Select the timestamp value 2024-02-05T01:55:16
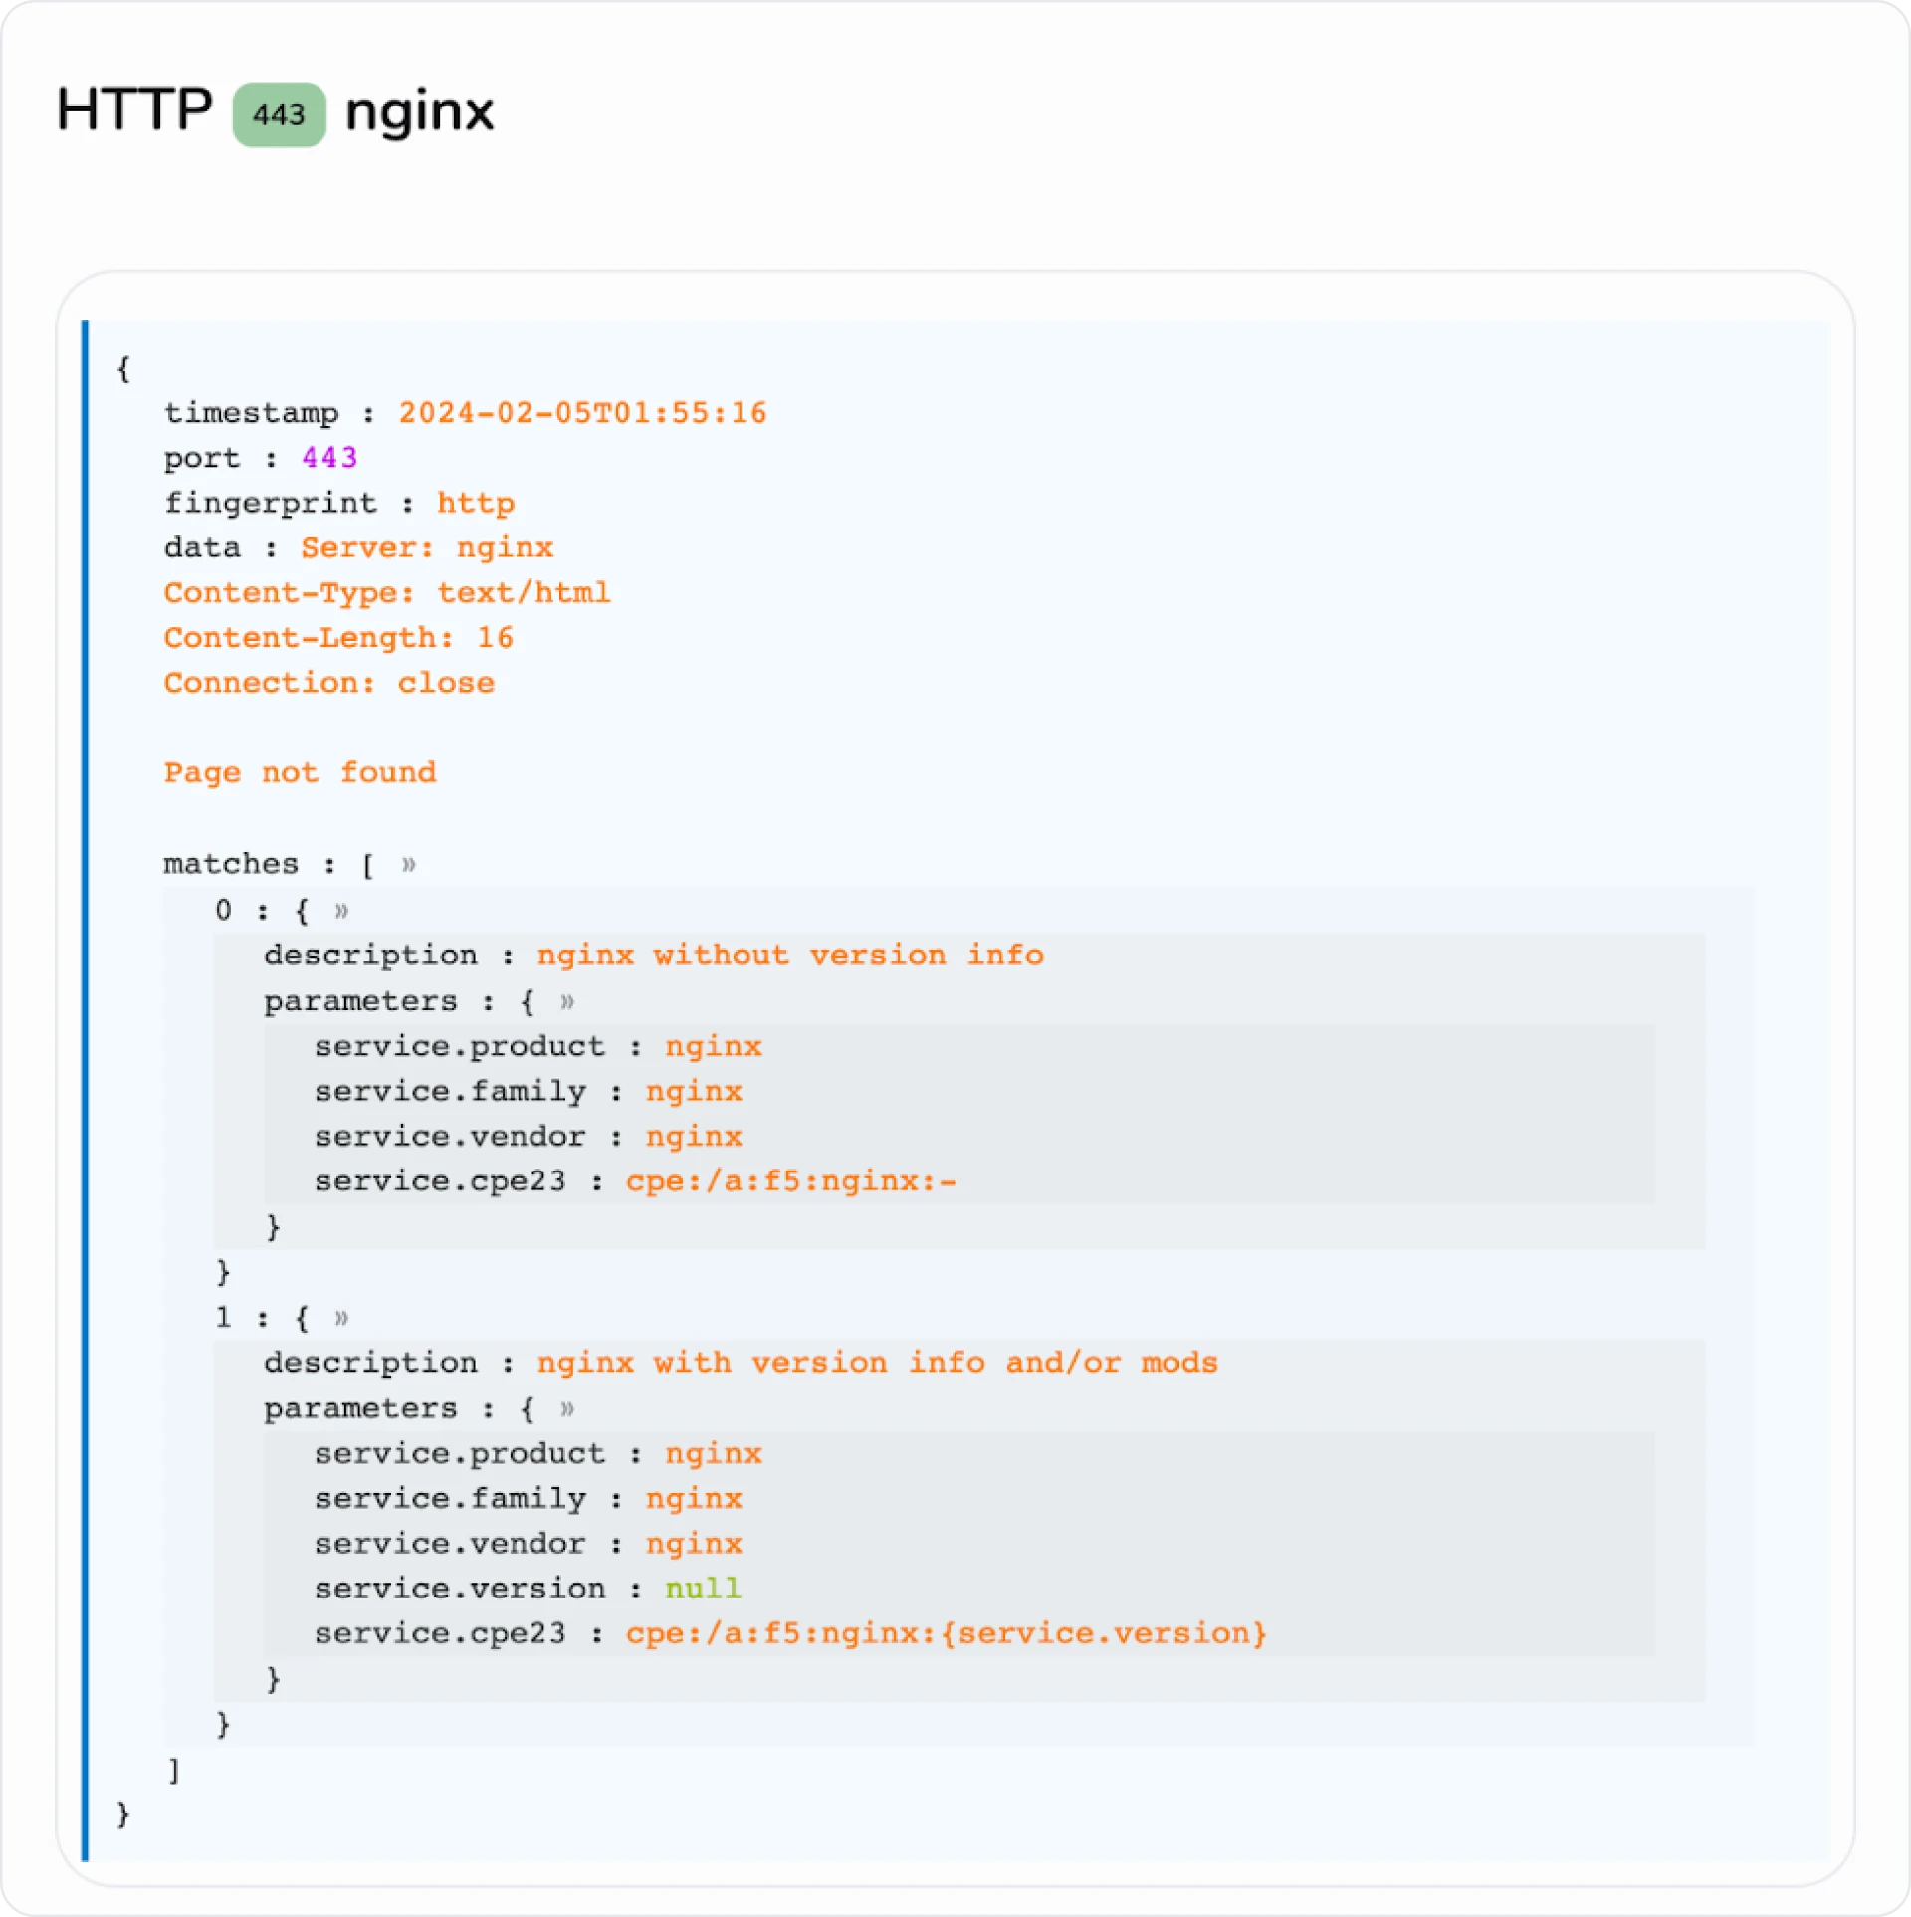Image resolution: width=1911 pixels, height=1917 pixels. (583, 413)
